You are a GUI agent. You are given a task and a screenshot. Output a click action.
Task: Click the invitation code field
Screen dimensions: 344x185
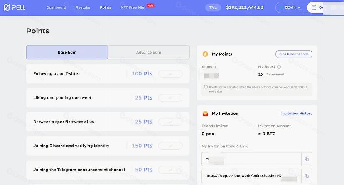point(251,159)
